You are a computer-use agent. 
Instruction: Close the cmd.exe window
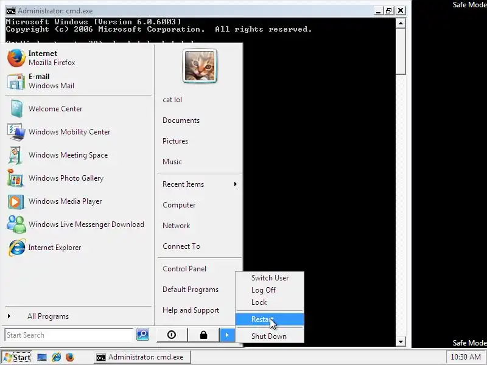pyautogui.click(x=401, y=11)
